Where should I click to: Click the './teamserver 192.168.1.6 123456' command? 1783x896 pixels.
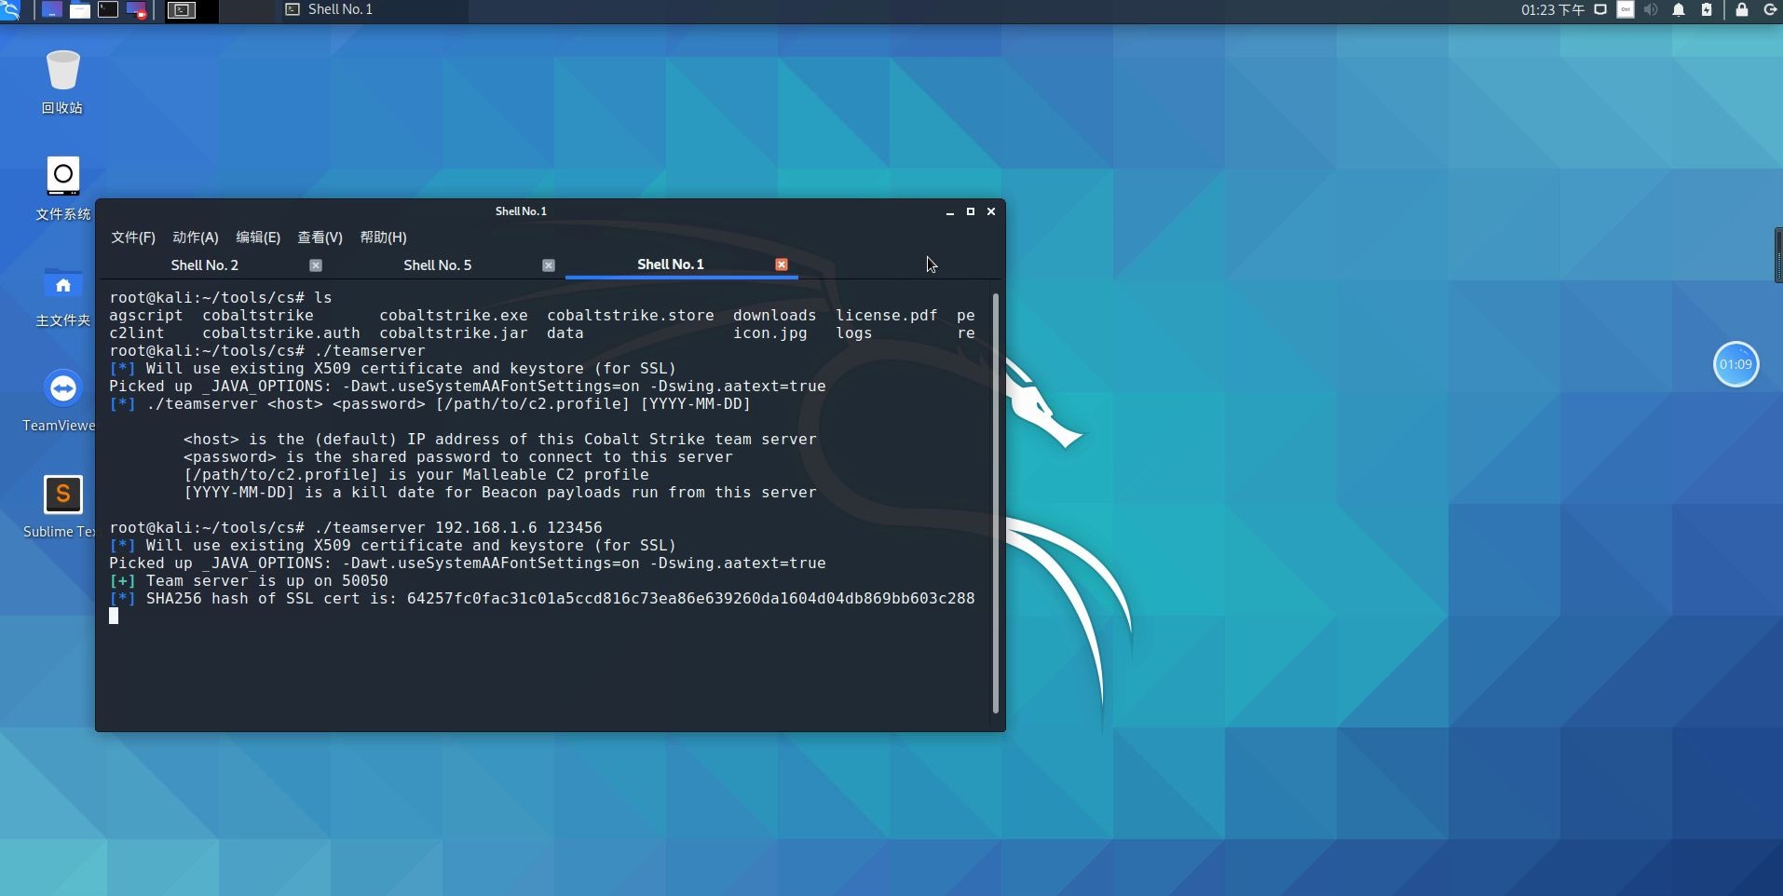[x=458, y=528]
